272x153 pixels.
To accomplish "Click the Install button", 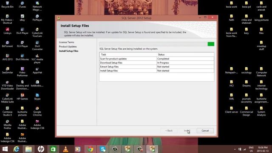I will (x=187, y=130).
